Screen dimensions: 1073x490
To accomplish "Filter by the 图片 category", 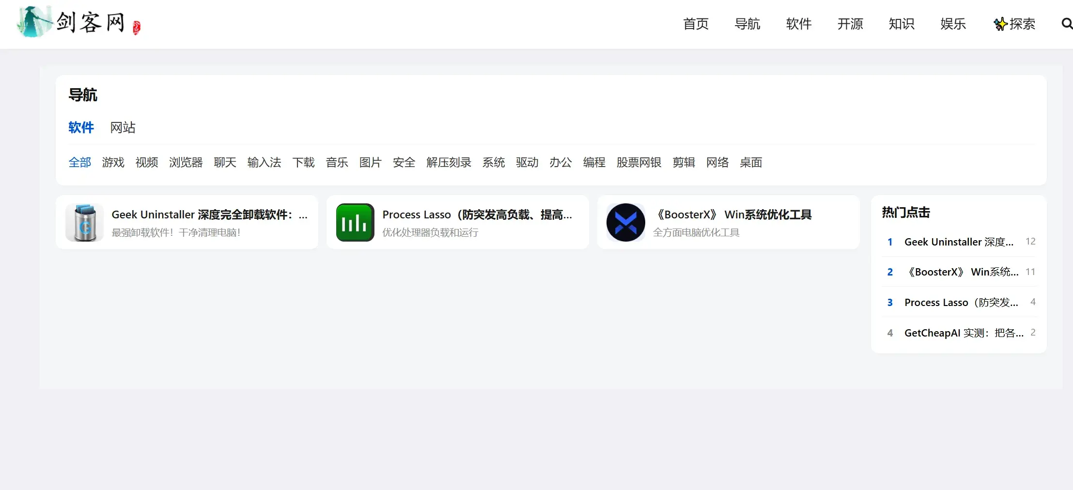I will pos(371,162).
